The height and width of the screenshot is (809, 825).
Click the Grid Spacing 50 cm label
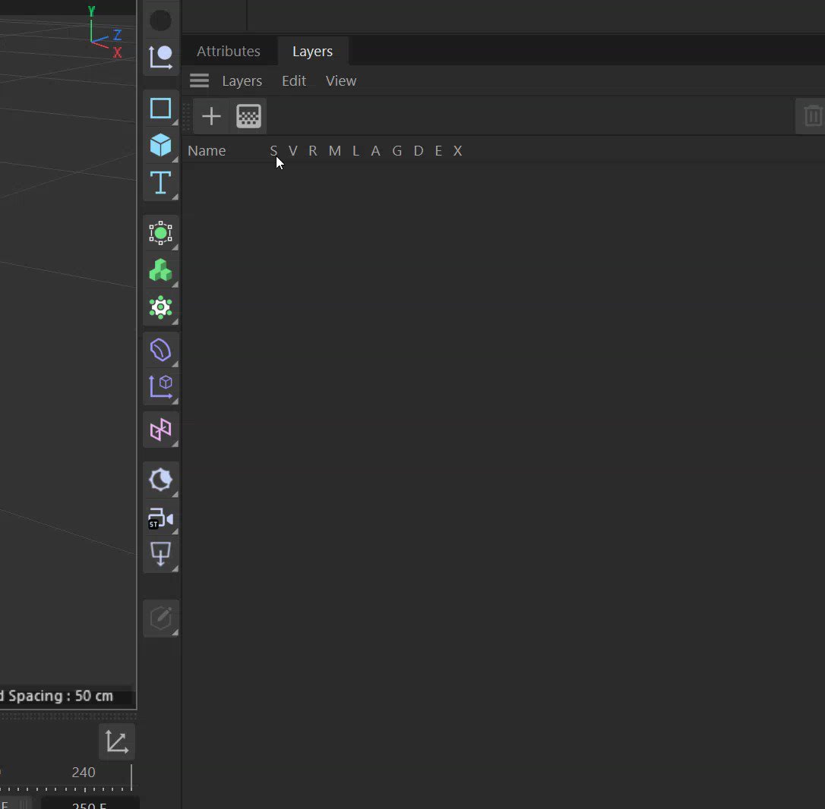click(57, 696)
